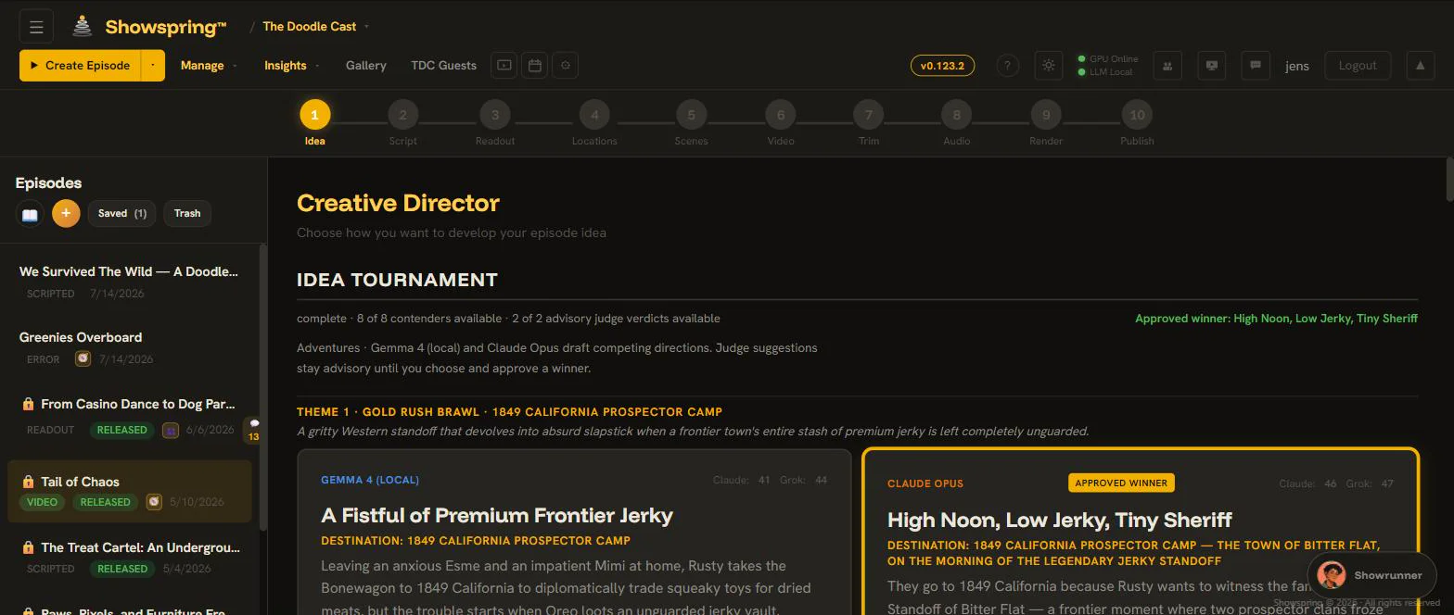The height and width of the screenshot is (615, 1454).
Task: Click the video player icon in toolbar
Action: point(504,66)
